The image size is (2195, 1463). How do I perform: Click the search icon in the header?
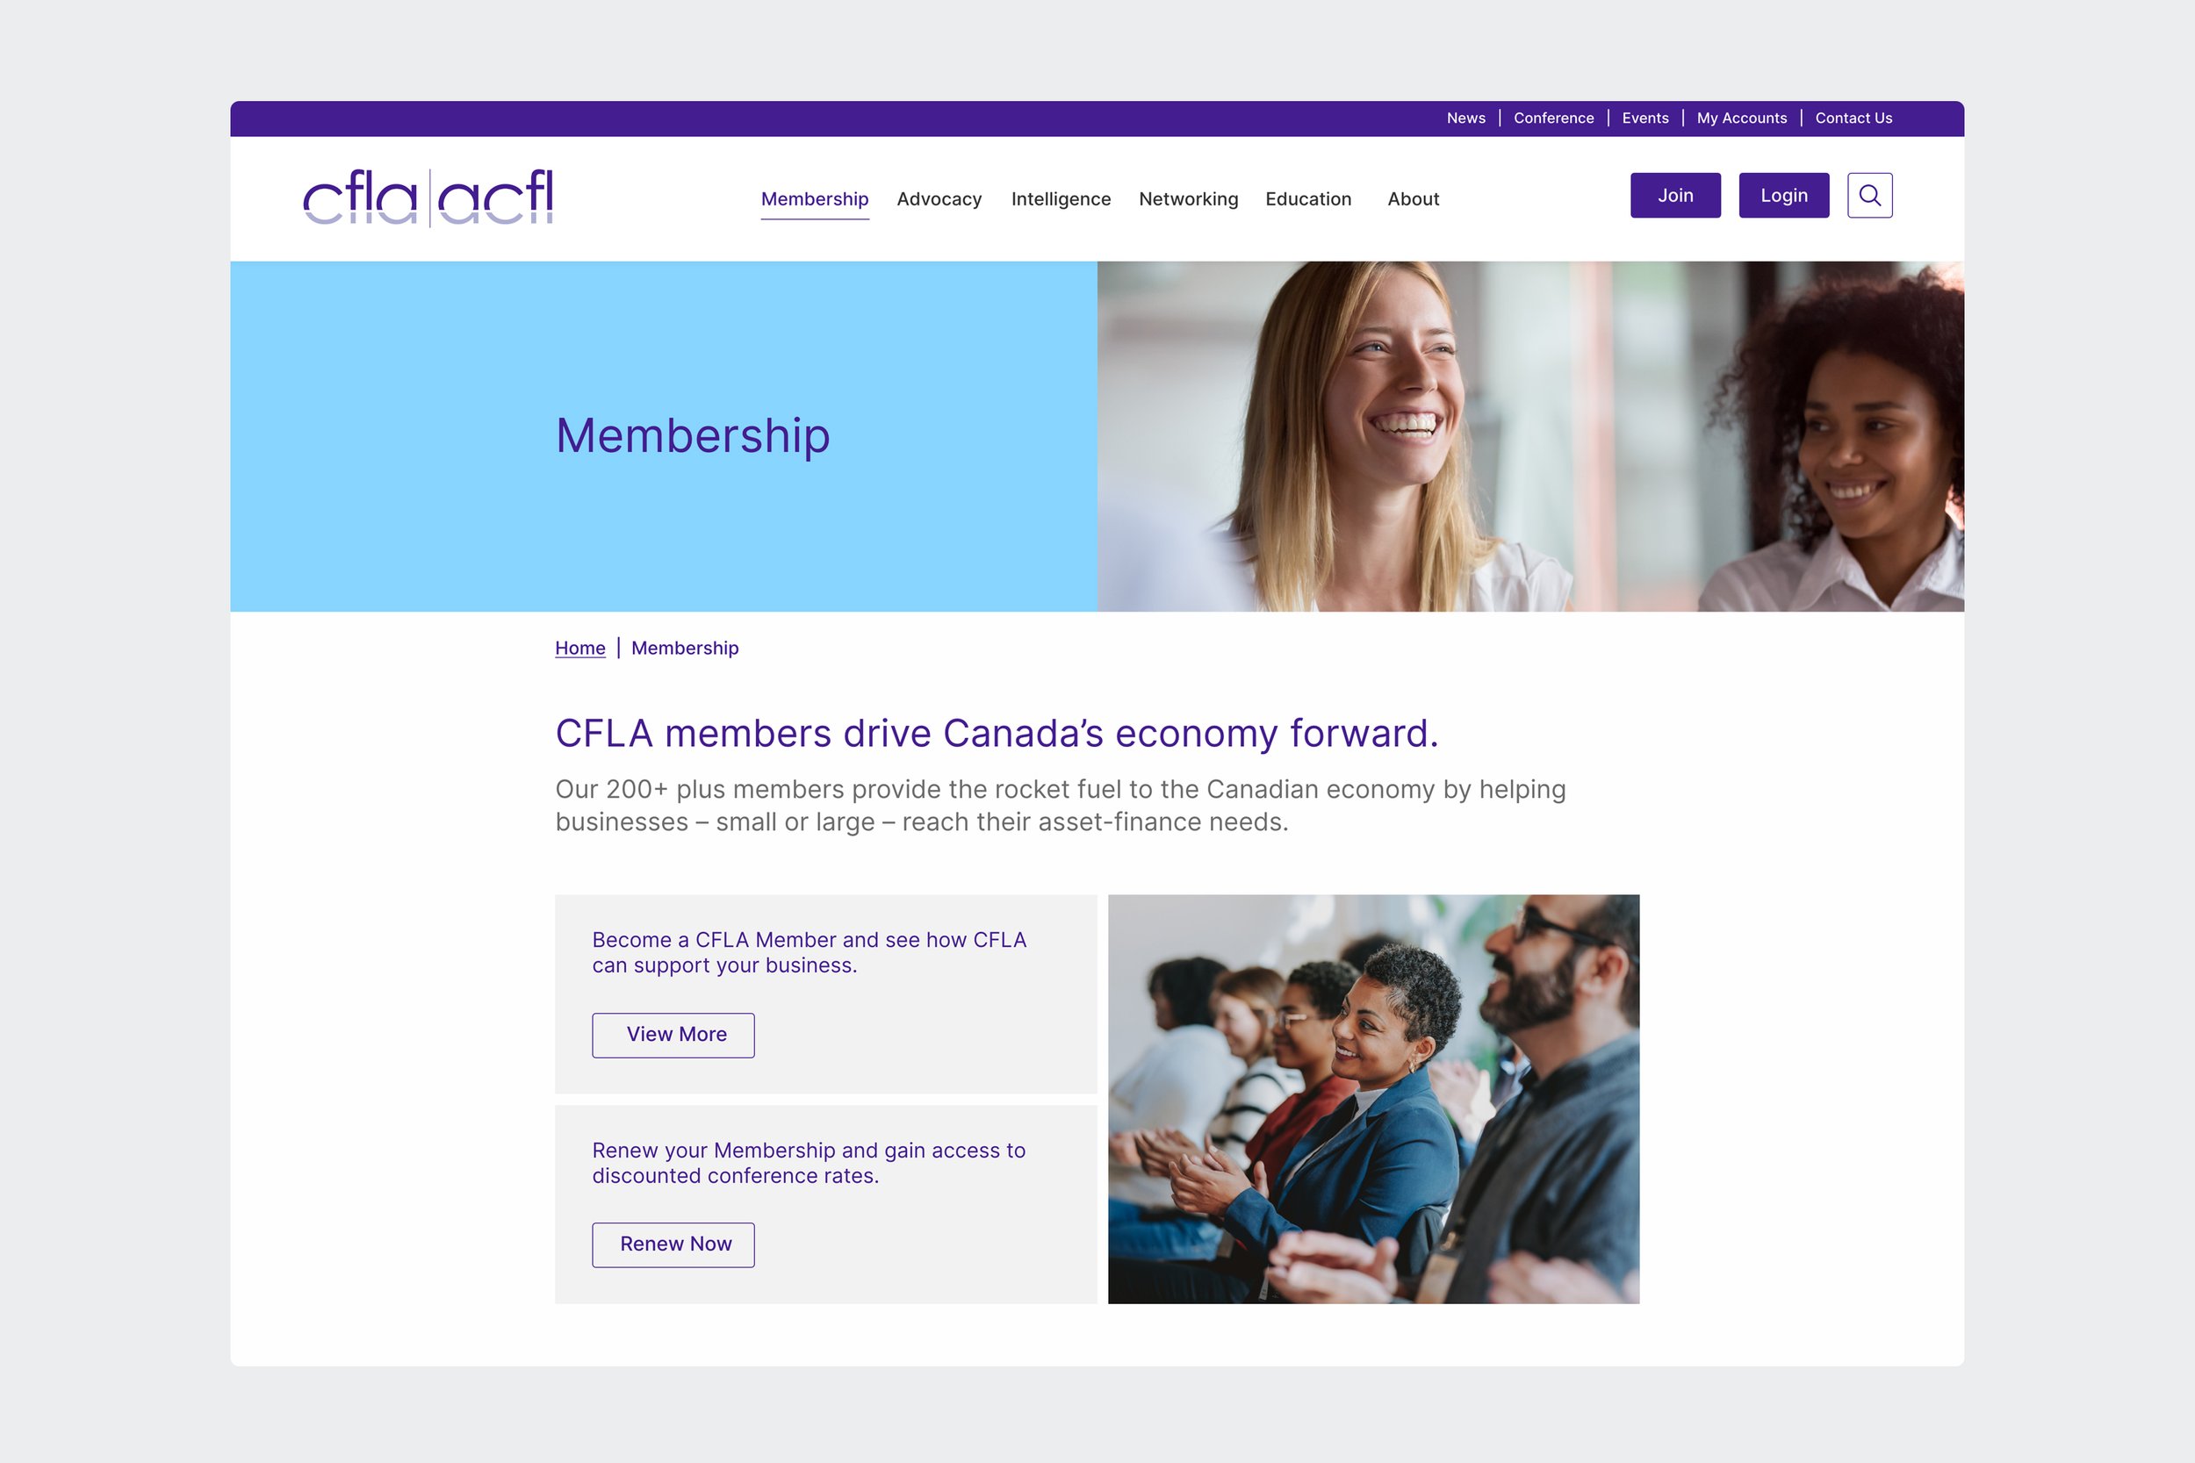[x=1868, y=196]
